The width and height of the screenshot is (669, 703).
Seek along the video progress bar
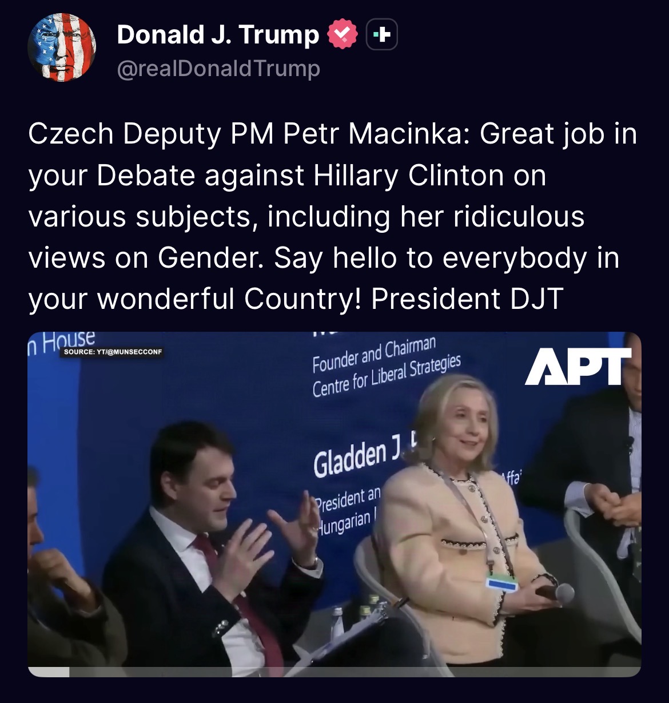coord(334,672)
